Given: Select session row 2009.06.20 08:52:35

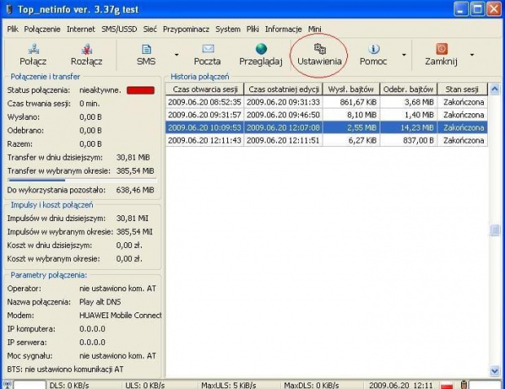Looking at the screenshot, I should coord(327,102).
